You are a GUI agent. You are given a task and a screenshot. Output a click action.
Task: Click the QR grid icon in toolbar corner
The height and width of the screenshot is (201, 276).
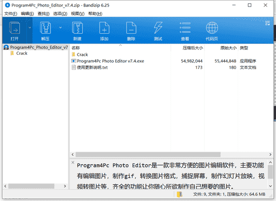pyautogui.click(x=267, y=23)
